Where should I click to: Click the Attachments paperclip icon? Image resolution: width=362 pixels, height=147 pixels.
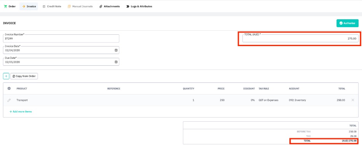(101, 6)
